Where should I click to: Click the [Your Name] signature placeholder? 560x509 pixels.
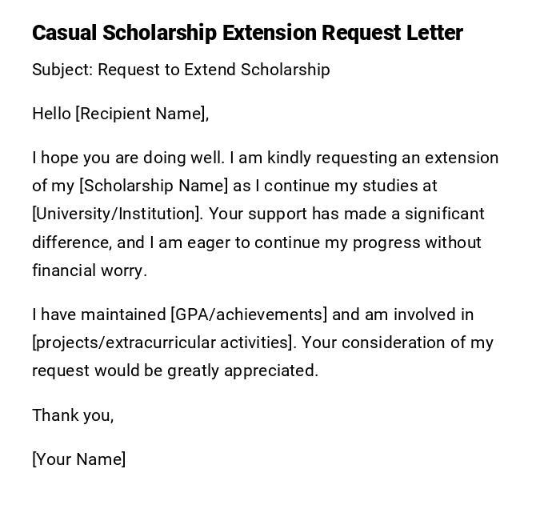pos(79,459)
